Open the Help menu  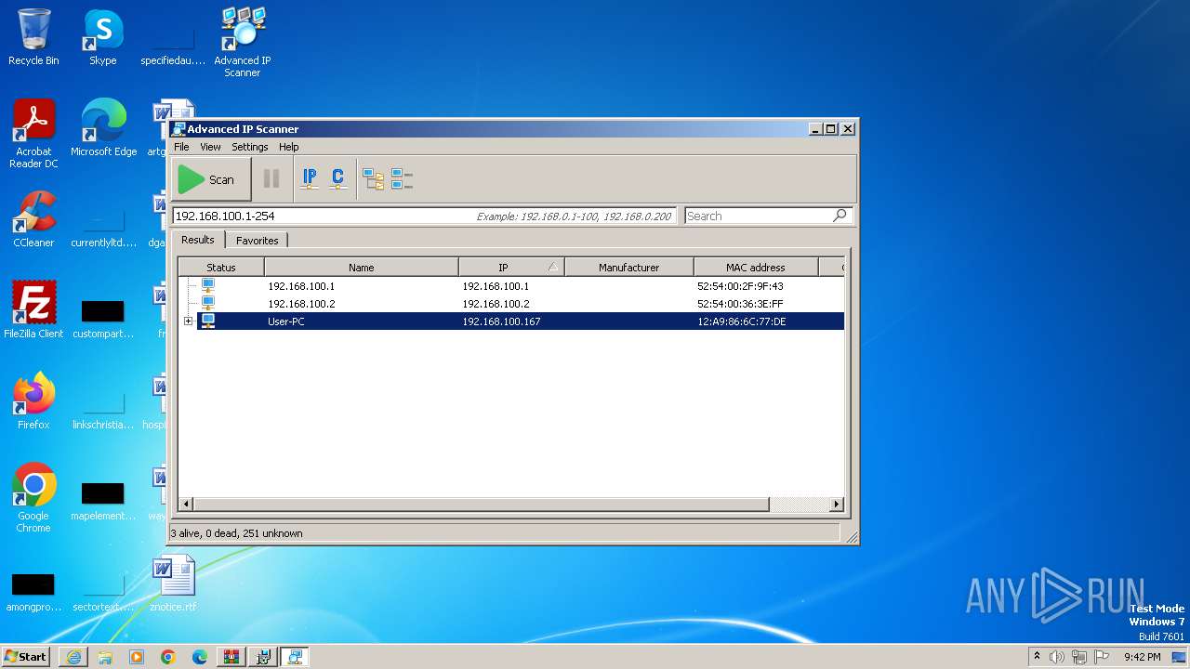click(x=289, y=147)
